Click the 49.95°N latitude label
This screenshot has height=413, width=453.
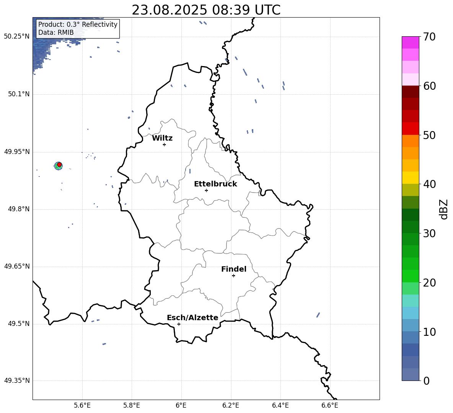coord(17,152)
